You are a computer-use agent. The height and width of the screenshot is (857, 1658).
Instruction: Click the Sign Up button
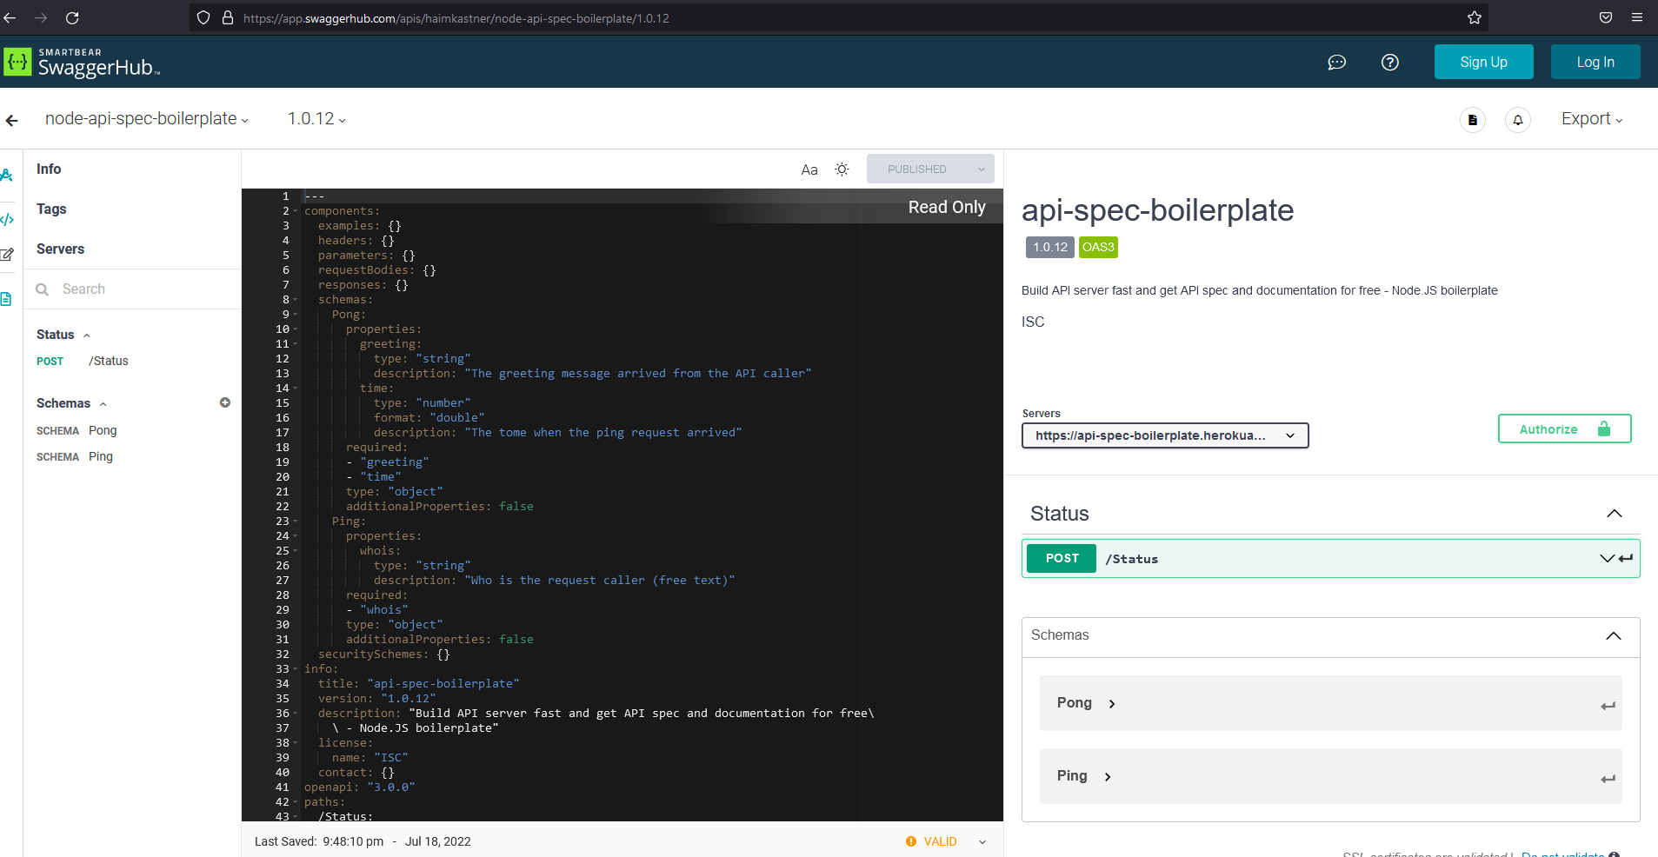click(x=1482, y=62)
